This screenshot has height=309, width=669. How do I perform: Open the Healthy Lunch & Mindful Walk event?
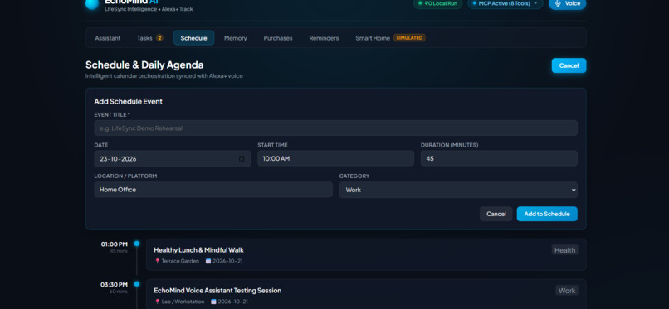366,254
